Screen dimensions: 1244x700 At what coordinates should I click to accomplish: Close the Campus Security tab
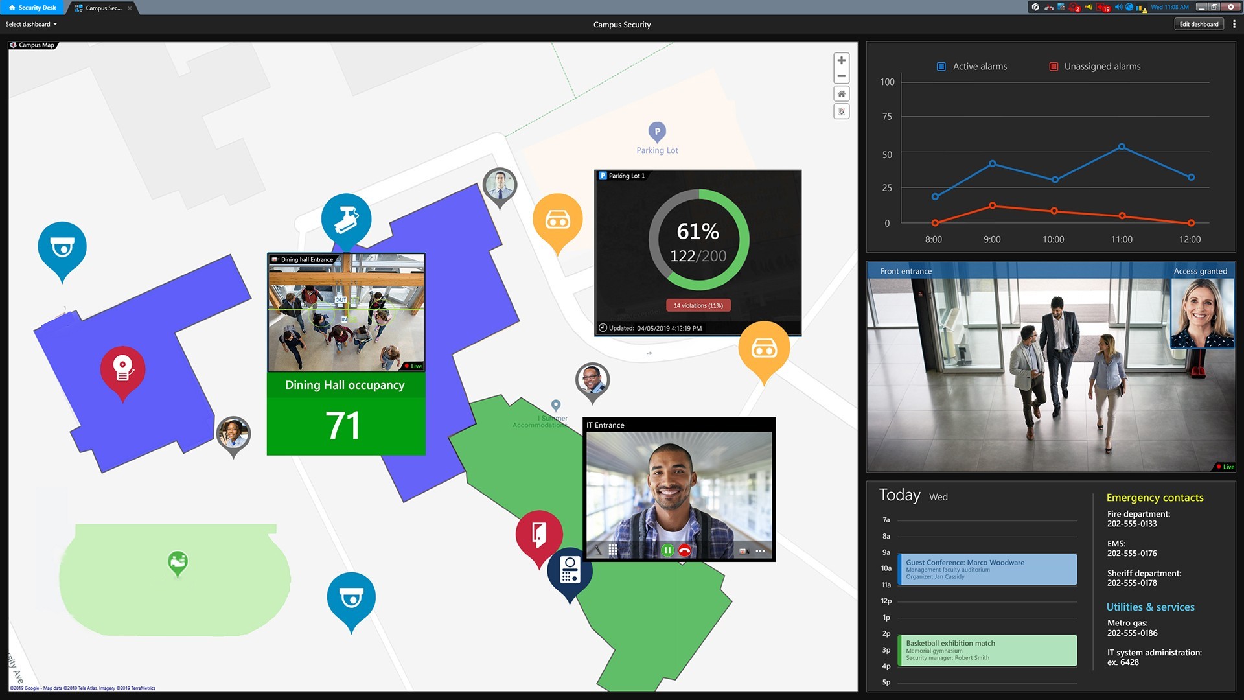click(130, 8)
